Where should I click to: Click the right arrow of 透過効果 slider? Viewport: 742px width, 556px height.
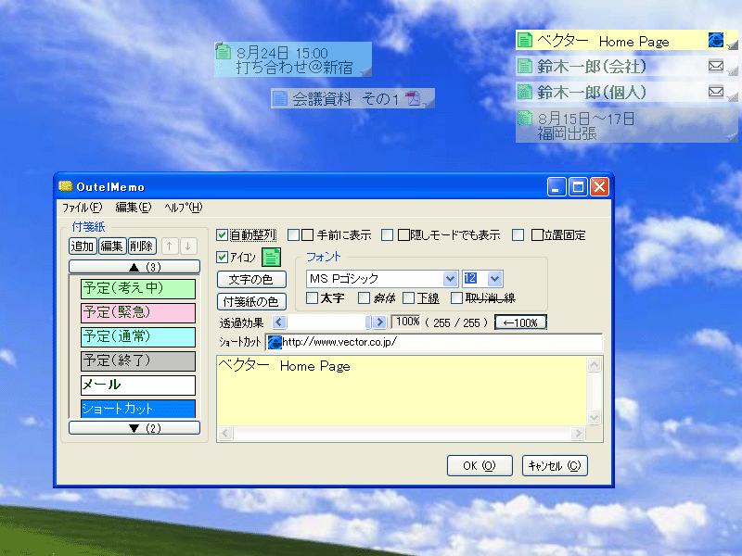pyautogui.click(x=379, y=322)
